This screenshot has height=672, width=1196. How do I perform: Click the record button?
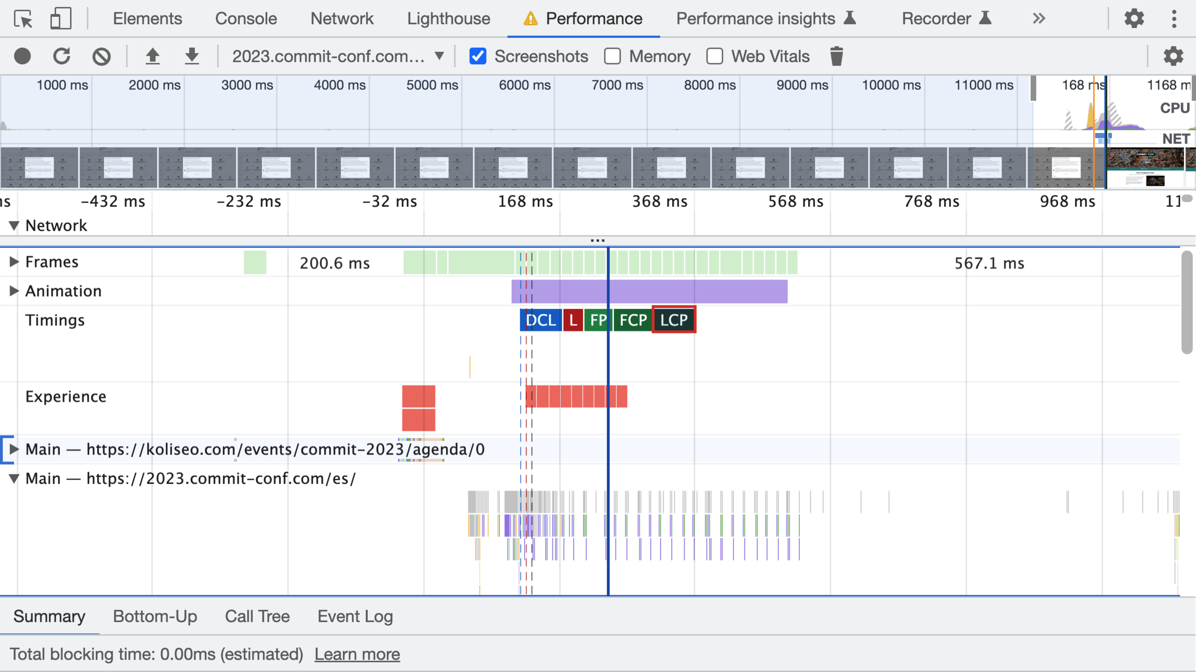tap(22, 56)
